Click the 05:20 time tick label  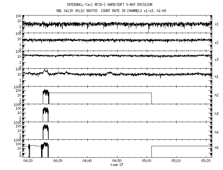tap(205, 161)
